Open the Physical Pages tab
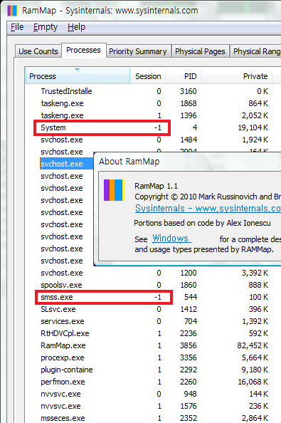 pyautogui.click(x=200, y=51)
